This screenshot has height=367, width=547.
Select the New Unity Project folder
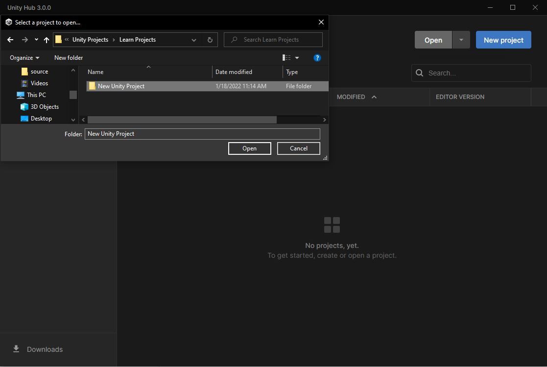click(x=121, y=86)
